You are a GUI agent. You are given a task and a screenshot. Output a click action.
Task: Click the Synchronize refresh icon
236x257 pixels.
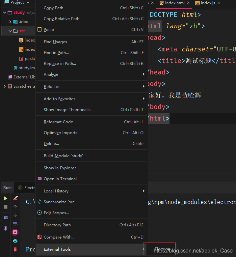pyautogui.click(x=39, y=202)
